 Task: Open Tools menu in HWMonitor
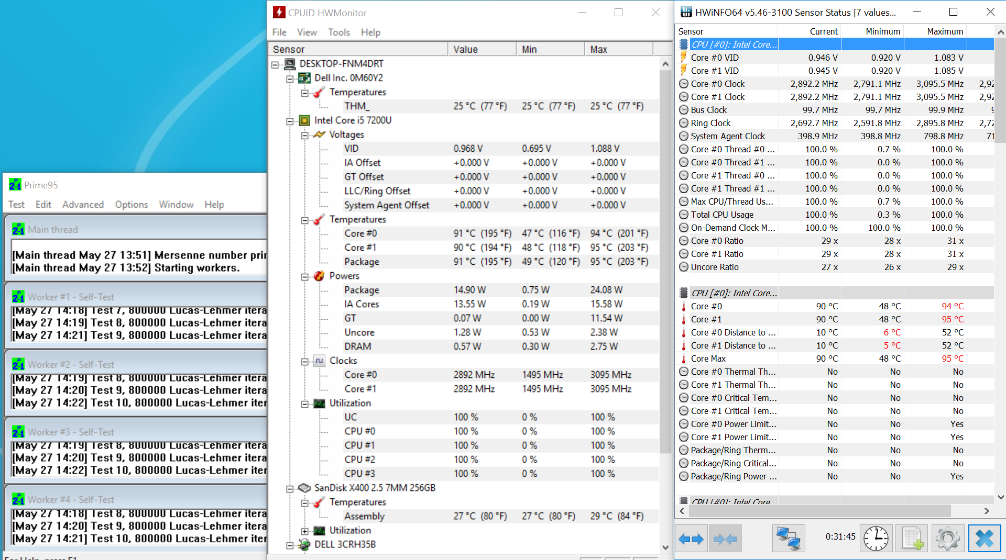tap(339, 32)
